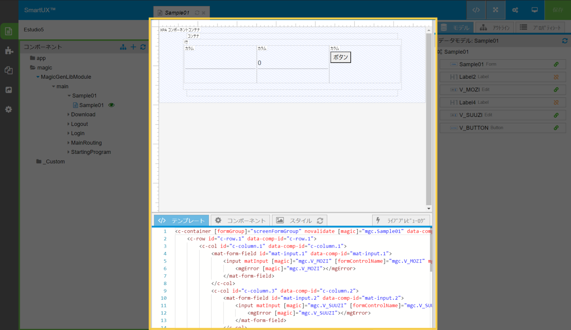Click the 保存 save button
This screenshot has height=330, width=571.
tap(557, 10)
